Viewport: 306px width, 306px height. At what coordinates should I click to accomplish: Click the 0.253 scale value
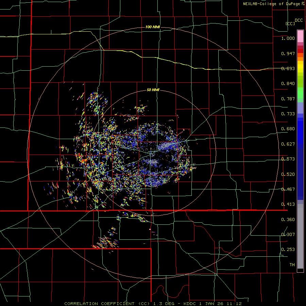288,250
